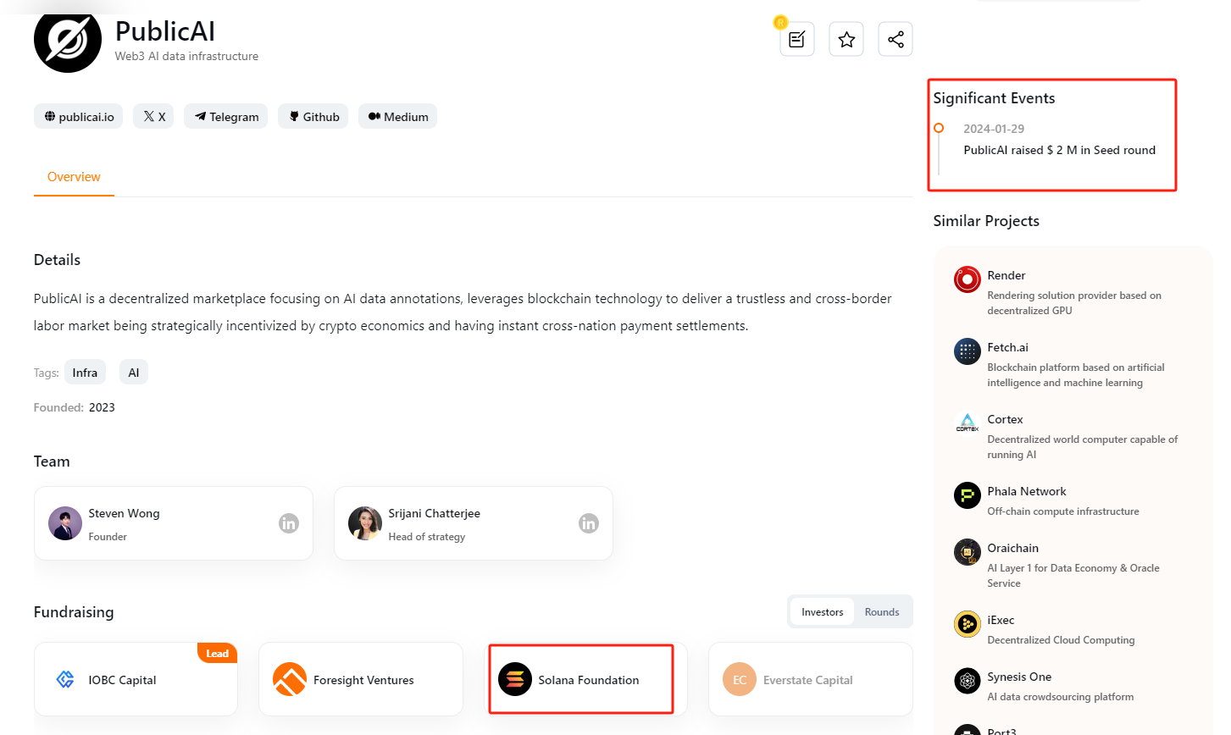1231x735 pixels.
Task: Open Foresight Ventures investor card
Action: [361, 679]
